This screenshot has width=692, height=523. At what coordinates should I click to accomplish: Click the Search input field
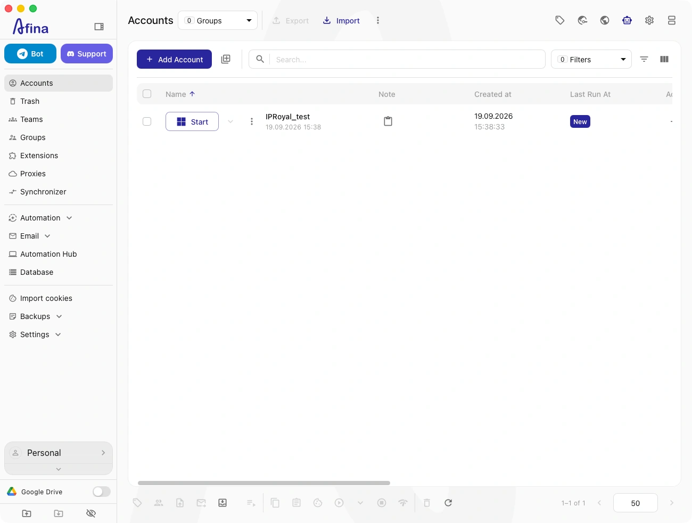[397, 59]
